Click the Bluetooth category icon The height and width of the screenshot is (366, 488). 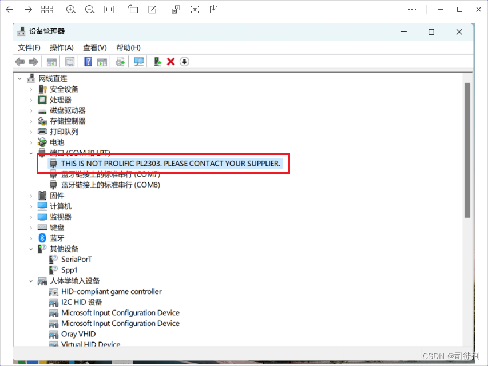tap(42, 238)
